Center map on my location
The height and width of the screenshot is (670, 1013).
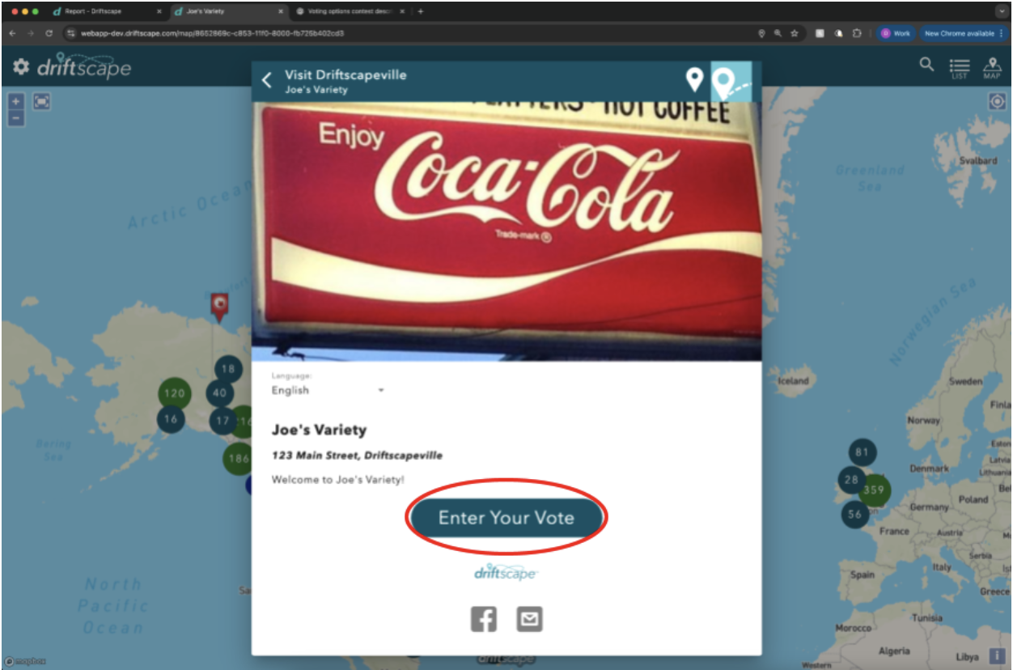coord(996,101)
